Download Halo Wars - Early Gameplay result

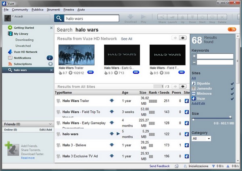point(112,122)
